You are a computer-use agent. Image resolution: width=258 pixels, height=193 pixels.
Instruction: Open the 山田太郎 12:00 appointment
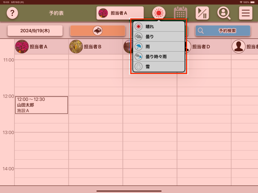coord(41,105)
